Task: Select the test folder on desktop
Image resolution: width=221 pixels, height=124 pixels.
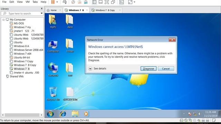Action: point(70,70)
